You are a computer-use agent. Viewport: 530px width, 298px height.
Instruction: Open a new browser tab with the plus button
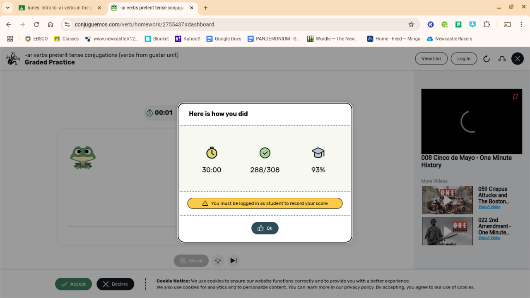[x=206, y=8]
